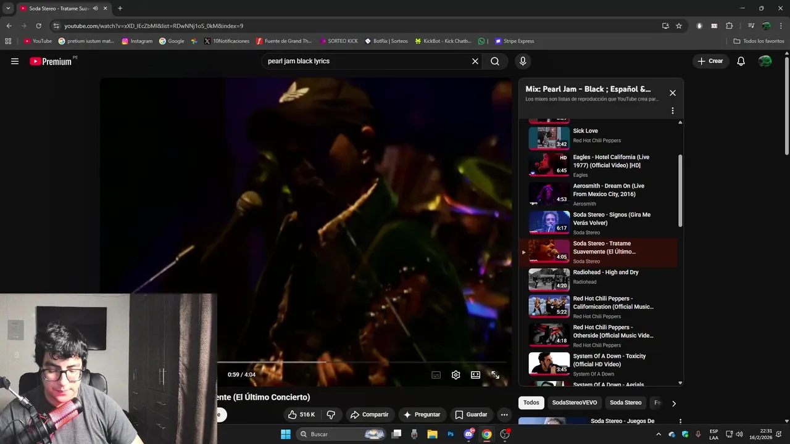Open the video player settings gear
This screenshot has height=444, width=790.
click(x=455, y=375)
